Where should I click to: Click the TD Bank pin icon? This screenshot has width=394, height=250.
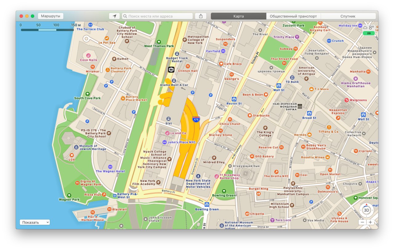click(x=292, y=77)
